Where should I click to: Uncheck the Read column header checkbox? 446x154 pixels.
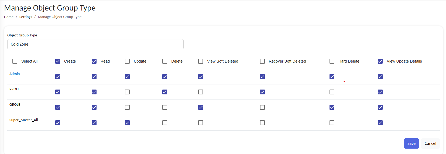[x=94, y=61]
